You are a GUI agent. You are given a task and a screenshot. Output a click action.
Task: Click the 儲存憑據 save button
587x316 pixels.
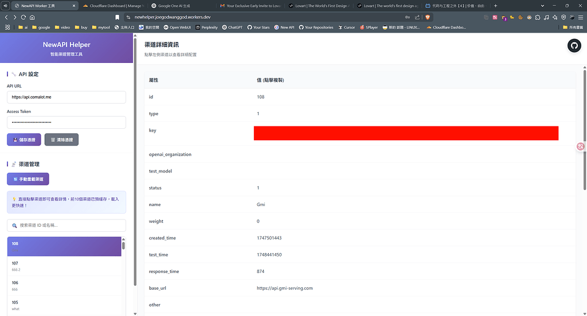[24, 140]
